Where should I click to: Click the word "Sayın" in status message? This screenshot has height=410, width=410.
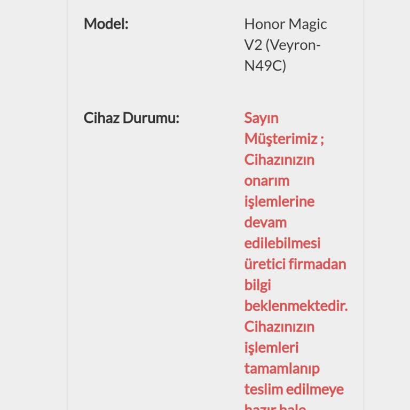click(261, 118)
